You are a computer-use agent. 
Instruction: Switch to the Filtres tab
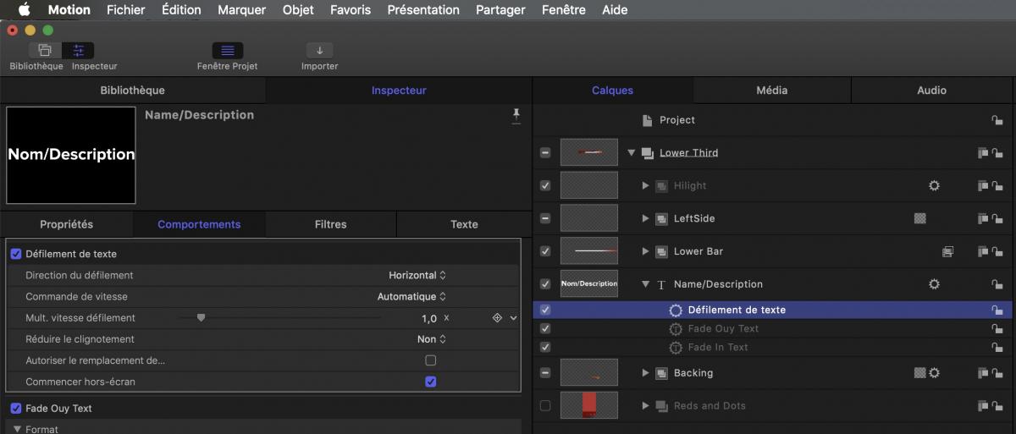pyautogui.click(x=330, y=224)
